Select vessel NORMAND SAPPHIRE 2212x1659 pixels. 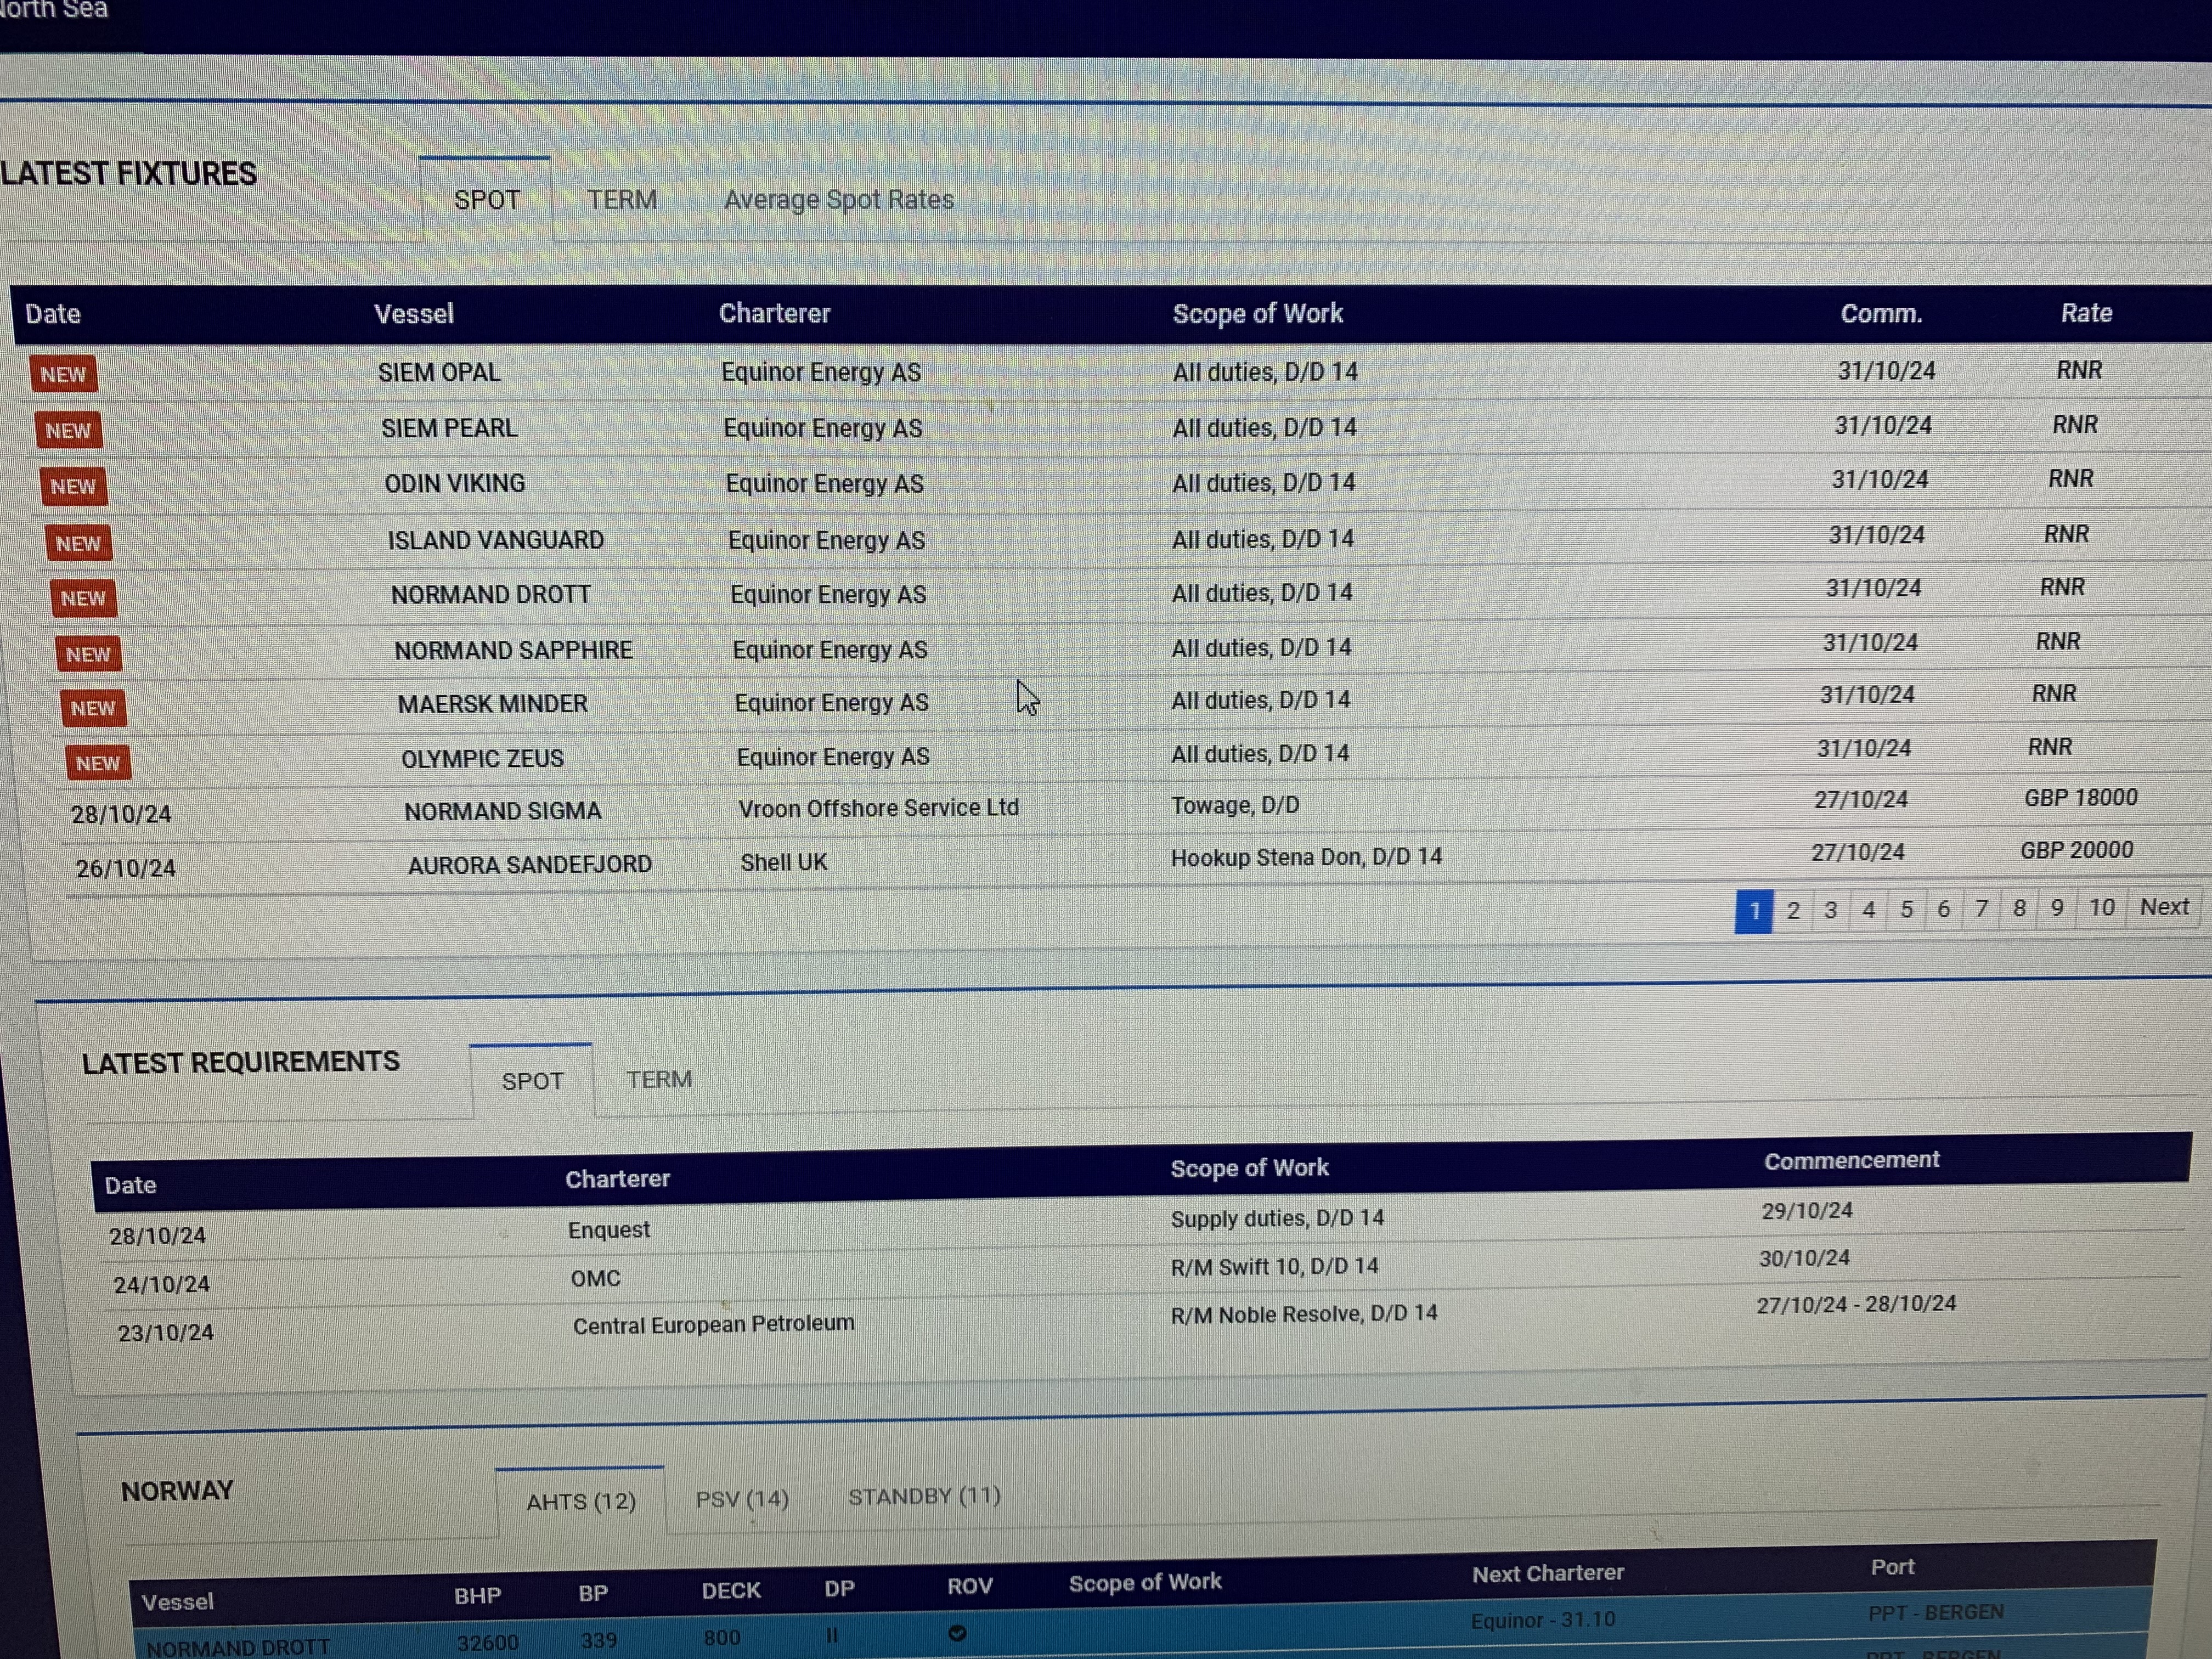tap(513, 650)
